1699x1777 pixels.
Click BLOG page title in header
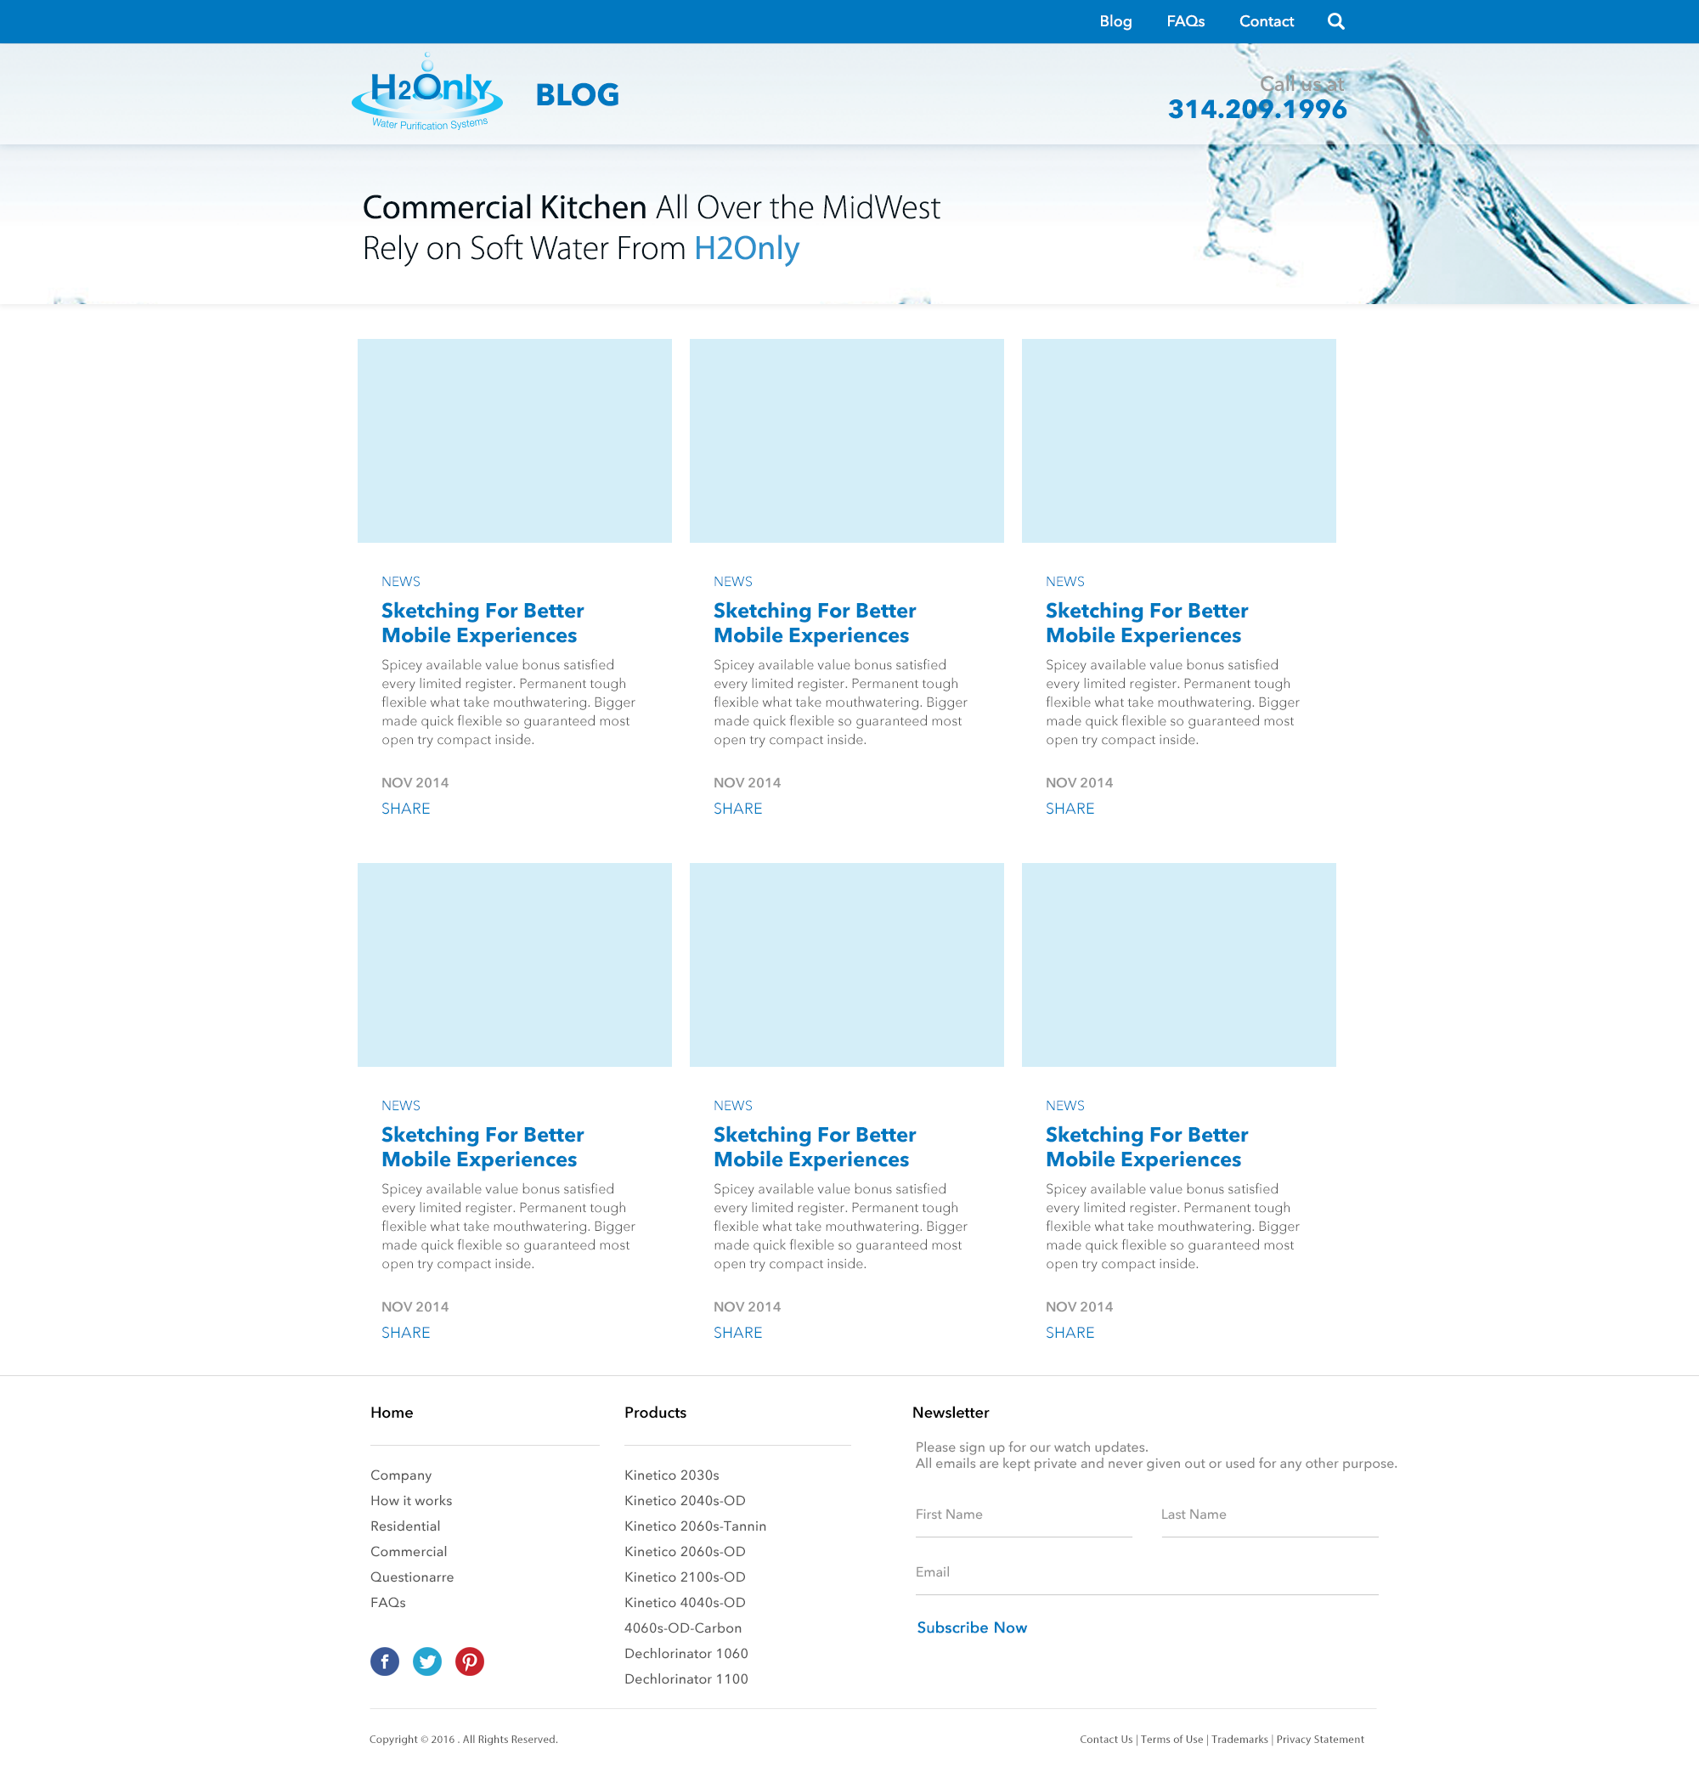(577, 95)
